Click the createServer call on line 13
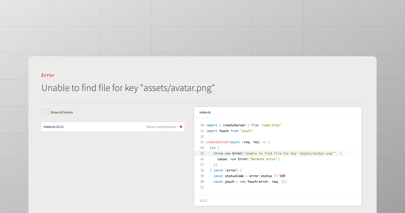405x213 pixels. click(217, 142)
